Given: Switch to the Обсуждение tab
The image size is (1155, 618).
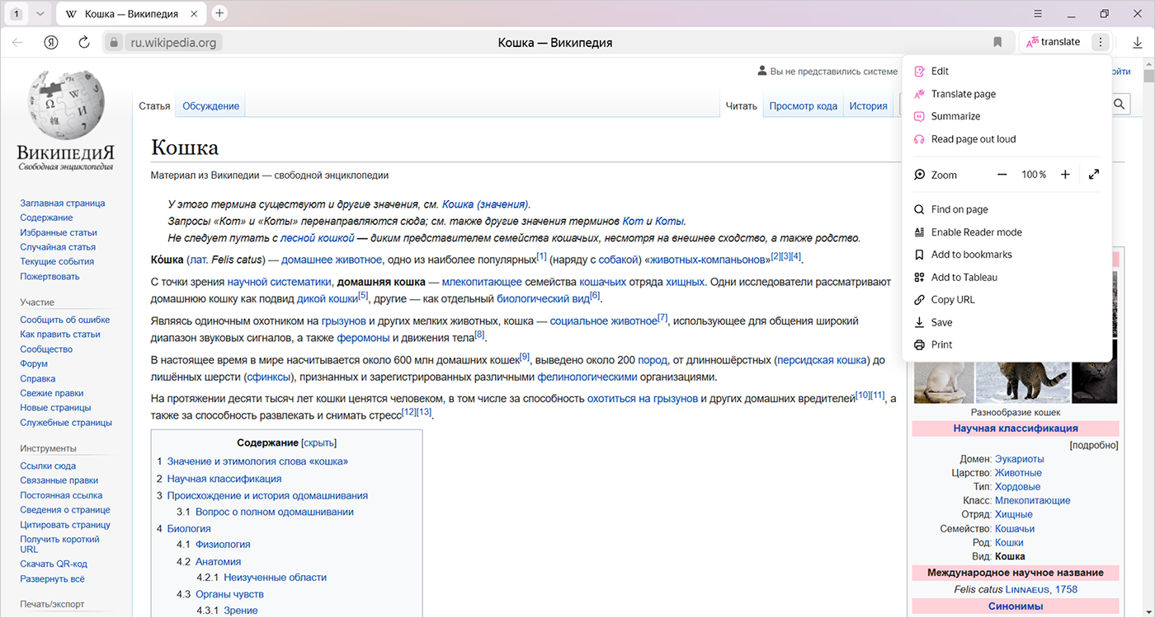Looking at the screenshot, I should 210,105.
